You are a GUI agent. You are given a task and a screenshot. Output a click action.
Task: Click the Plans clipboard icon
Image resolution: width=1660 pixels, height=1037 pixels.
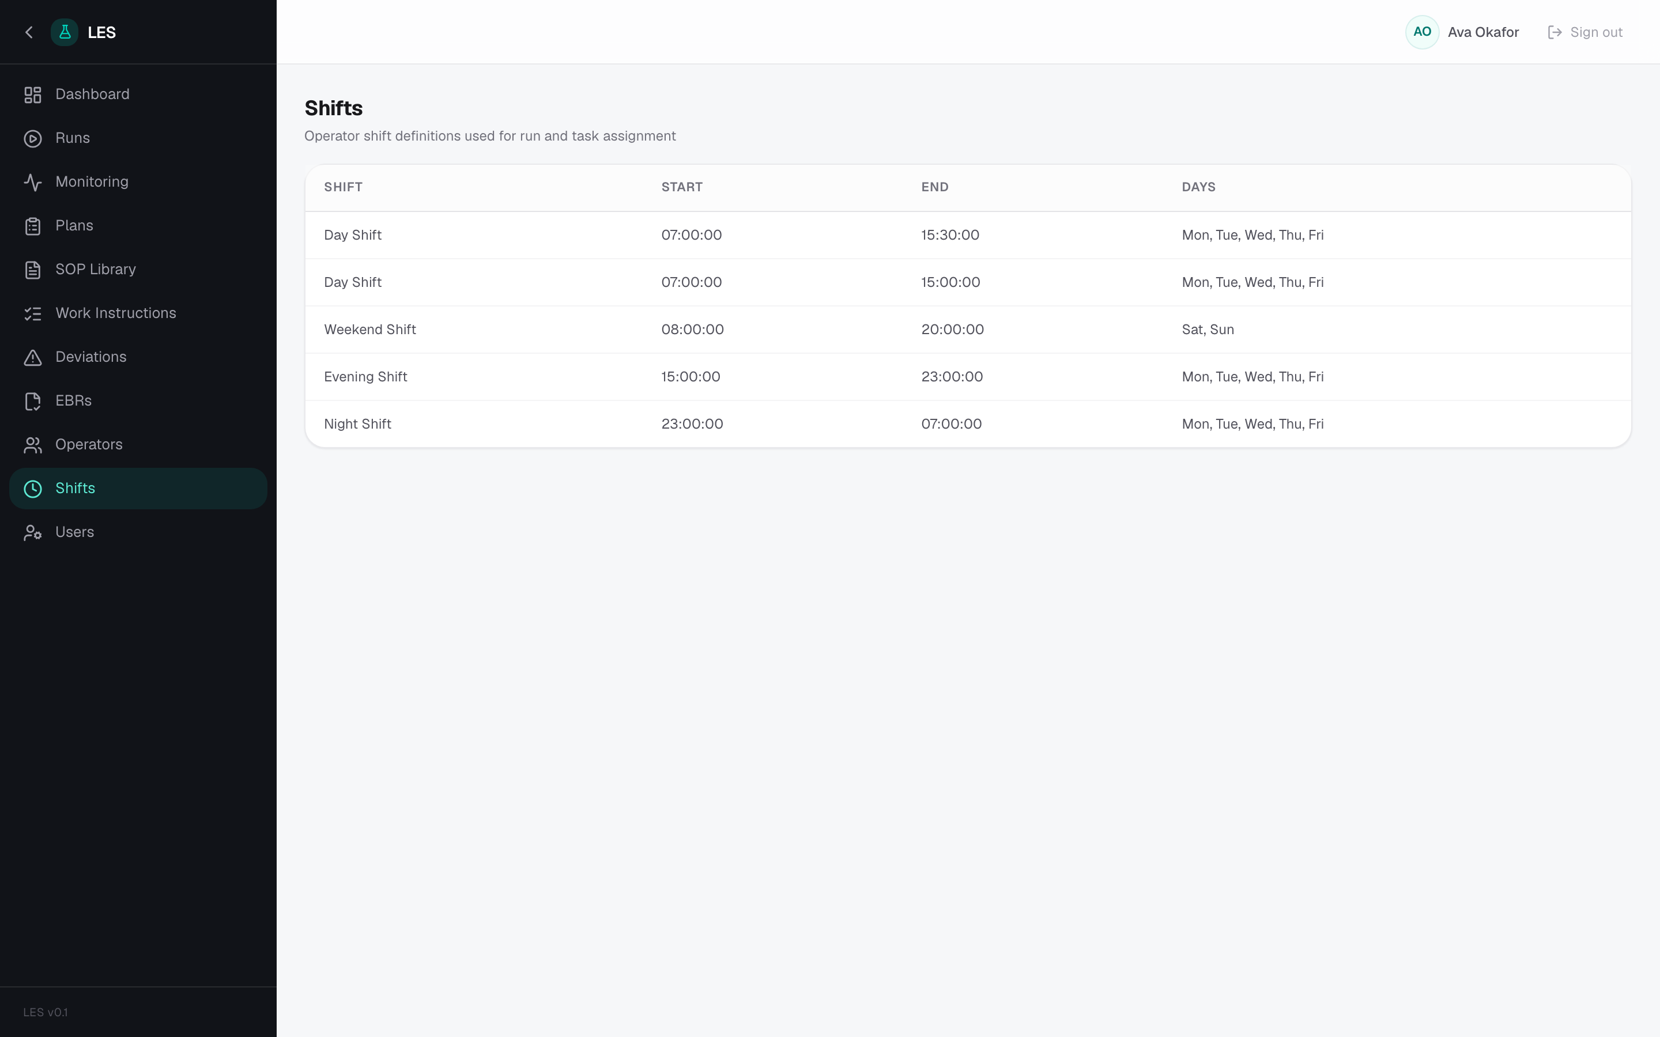pyautogui.click(x=33, y=226)
